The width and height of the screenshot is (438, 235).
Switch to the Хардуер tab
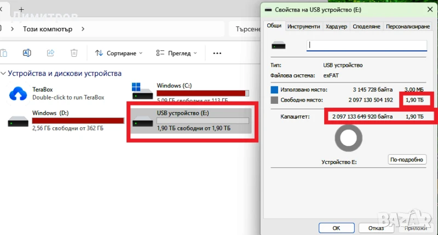tap(336, 26)
